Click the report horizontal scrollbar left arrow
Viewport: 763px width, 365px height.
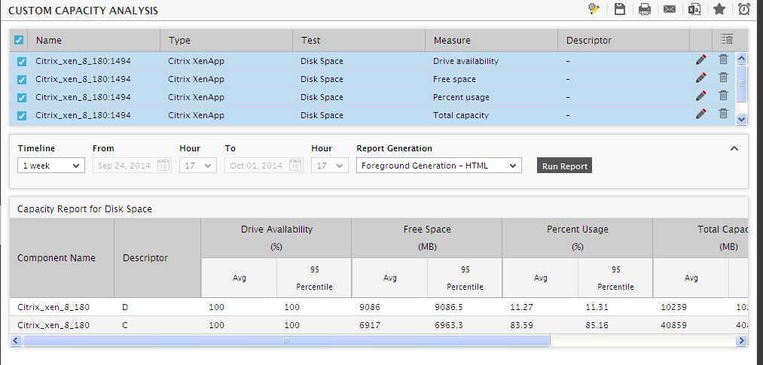[15, 341]
